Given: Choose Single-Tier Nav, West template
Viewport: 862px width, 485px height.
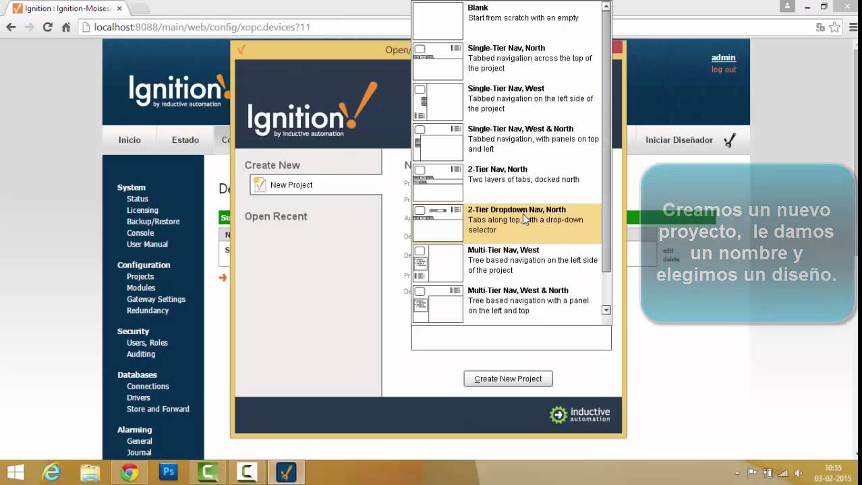Looking at the screenshot, I should click(507, 102).
